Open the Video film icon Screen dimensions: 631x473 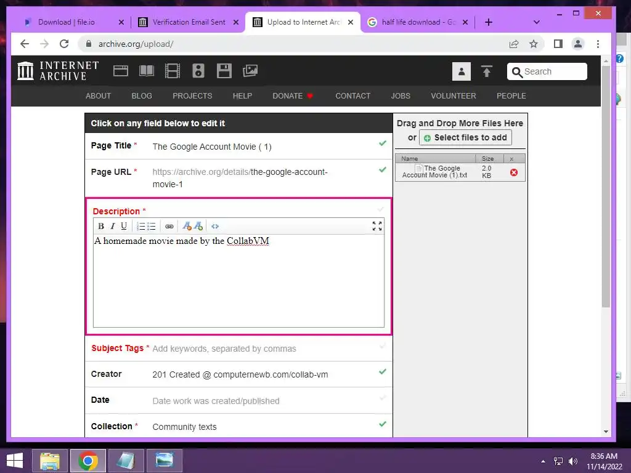[x=173, y=71]
